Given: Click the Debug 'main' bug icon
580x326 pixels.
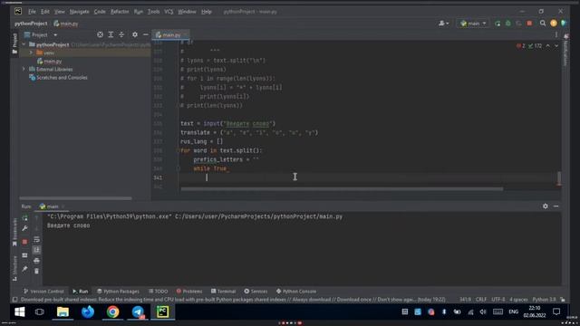Looking at the screenshot, I should pyautogui.click(x=508, y=24).
